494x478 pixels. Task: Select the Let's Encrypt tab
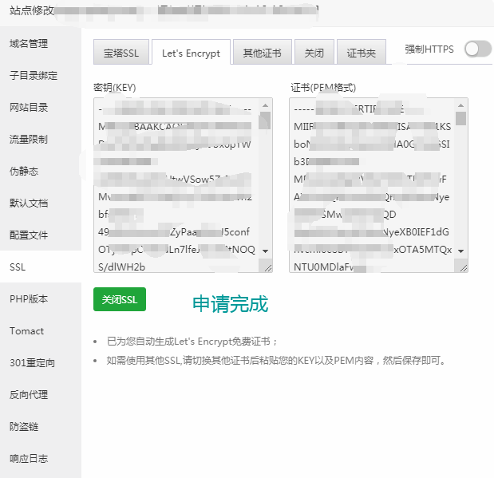coord(191,53)
